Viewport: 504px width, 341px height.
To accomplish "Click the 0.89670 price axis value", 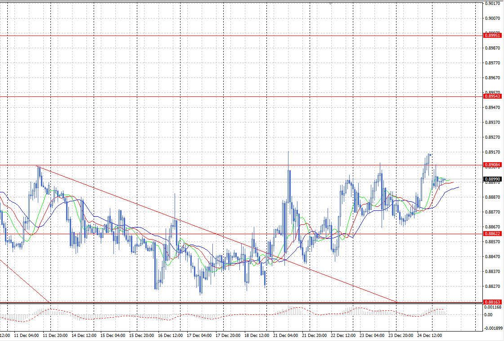I will (492, 78).
